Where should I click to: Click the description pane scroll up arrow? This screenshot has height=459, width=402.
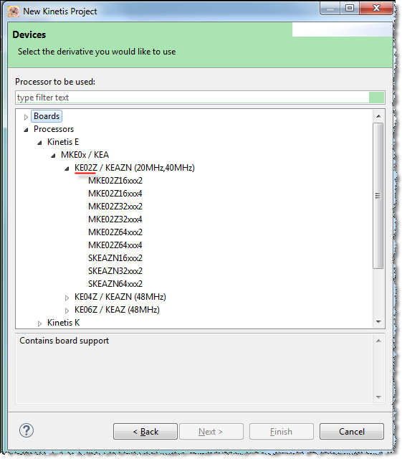pos(378,341)
